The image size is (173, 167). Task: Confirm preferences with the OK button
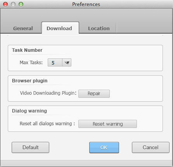point(104,148)
